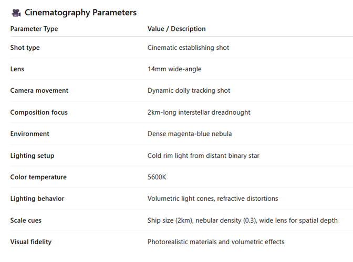Click the Dynamic dolly tracking shot text

pyautogui.click(x=189, y=91)
